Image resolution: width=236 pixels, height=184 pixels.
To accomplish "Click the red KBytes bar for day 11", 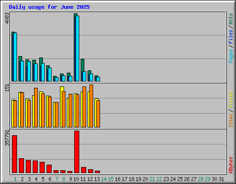I will (x=83, y=170).
